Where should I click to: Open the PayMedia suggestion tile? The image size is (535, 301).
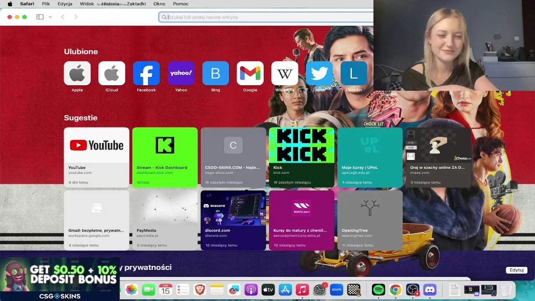tap(165, 220)
